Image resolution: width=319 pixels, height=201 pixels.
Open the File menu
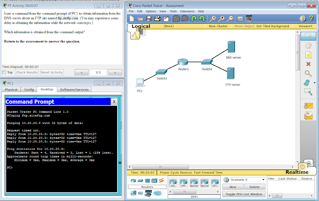(131, 11)
